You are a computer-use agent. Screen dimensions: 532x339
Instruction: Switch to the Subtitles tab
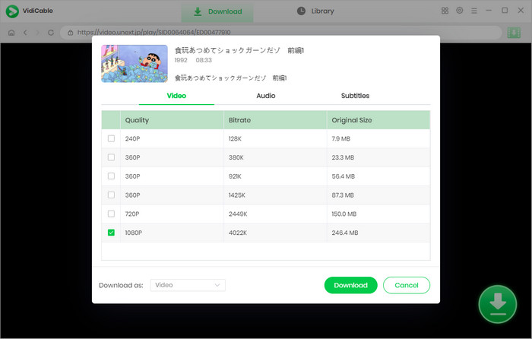(355, 96)
